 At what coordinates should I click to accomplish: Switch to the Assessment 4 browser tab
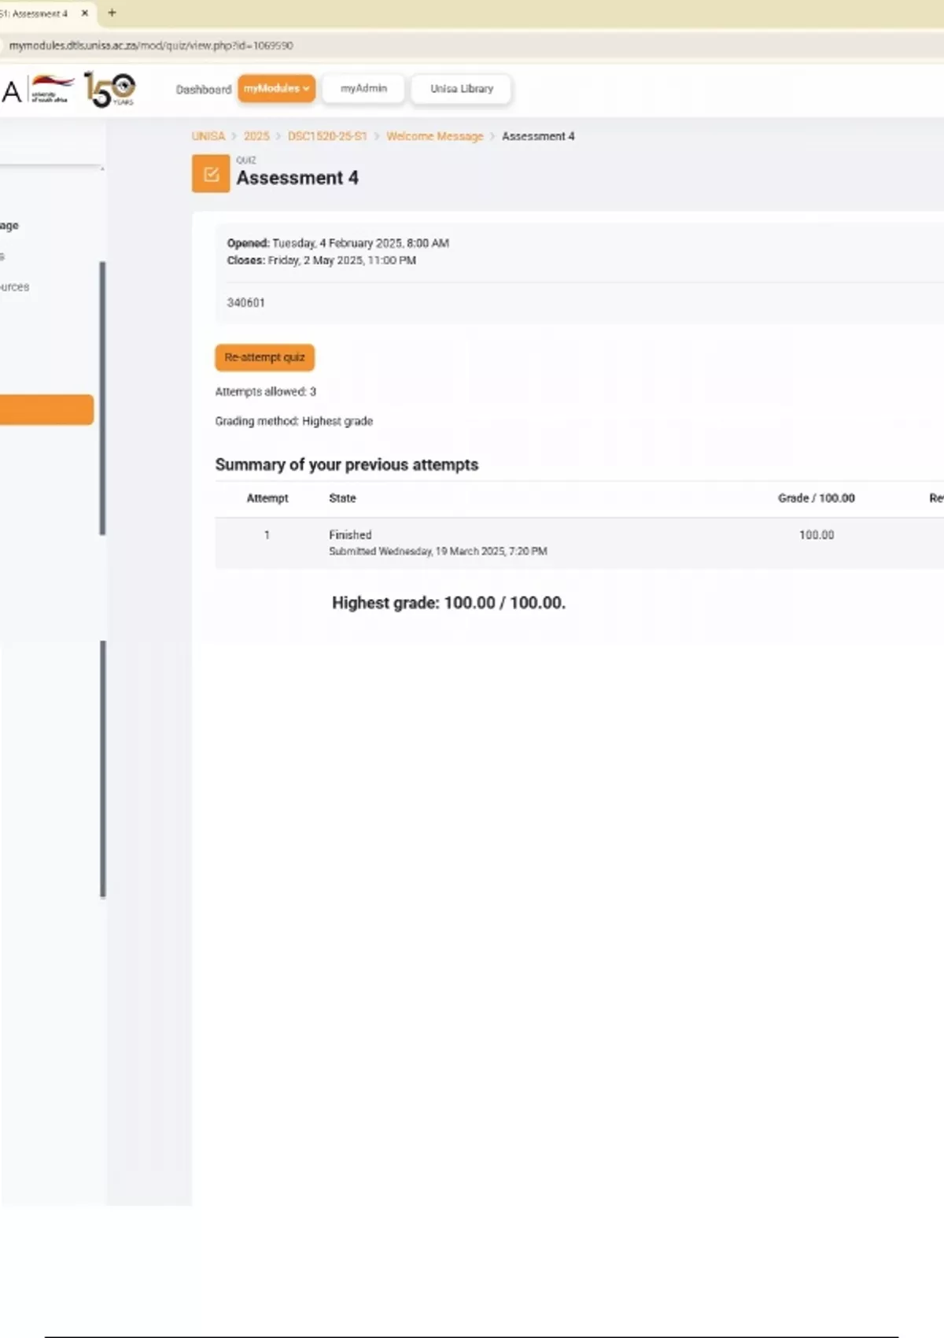click(35, 13)
